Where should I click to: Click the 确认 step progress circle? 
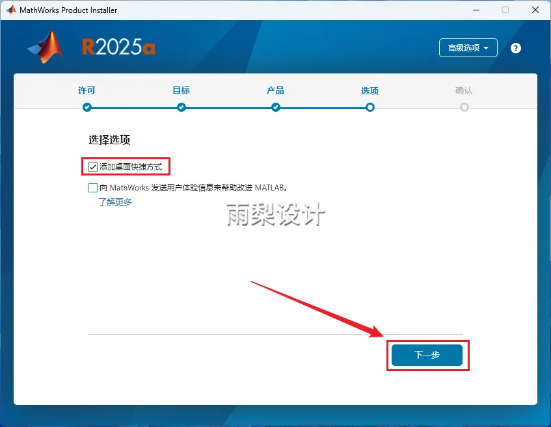pyautogui.click(x=464, y=107)
